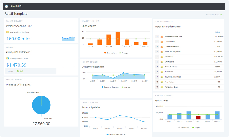The image size is (229, 137).
Task: Click the icon beside Online Purchases row
Action: 162,67
